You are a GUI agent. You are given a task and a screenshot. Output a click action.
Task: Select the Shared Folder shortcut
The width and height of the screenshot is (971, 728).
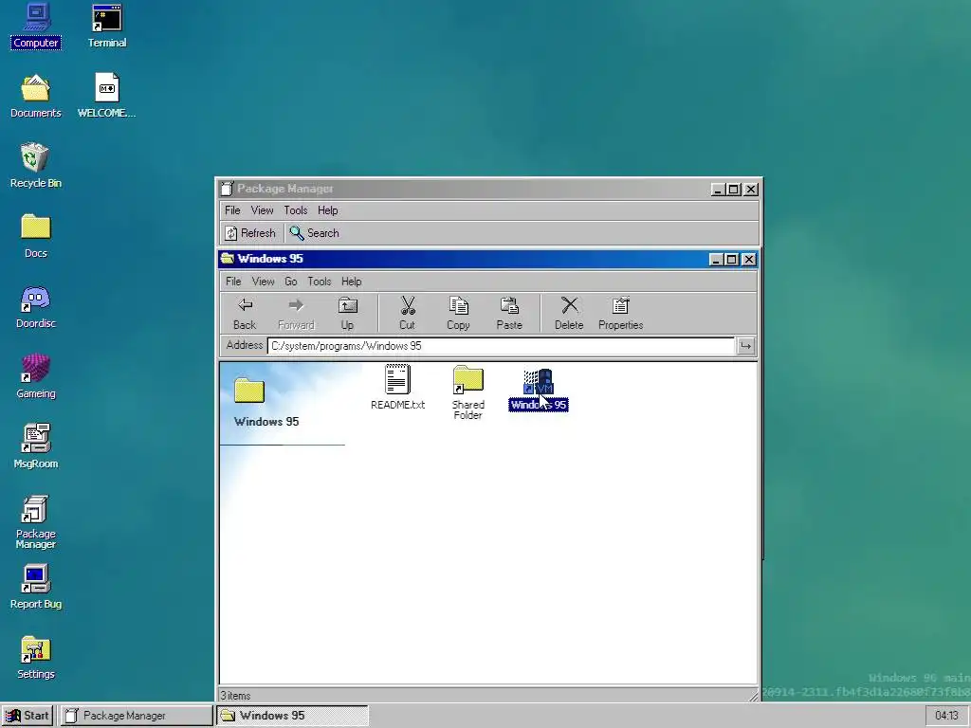(468, 392)
